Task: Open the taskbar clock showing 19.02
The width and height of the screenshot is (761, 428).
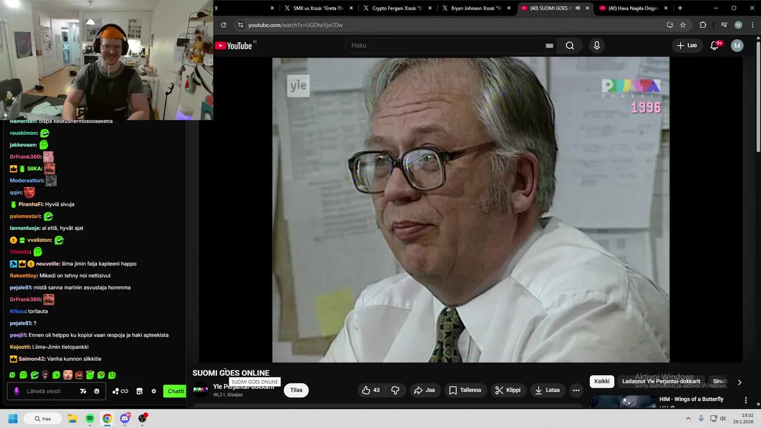Action: click(x=744, y=418)
